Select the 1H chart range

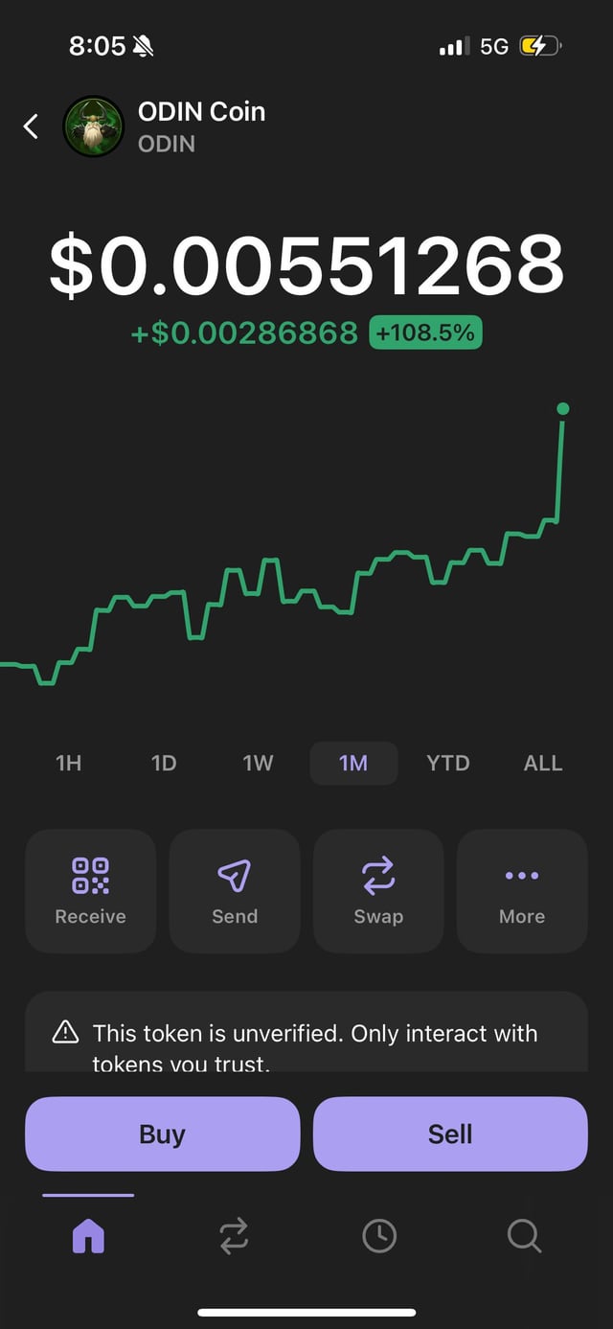[x=69, y=764]
